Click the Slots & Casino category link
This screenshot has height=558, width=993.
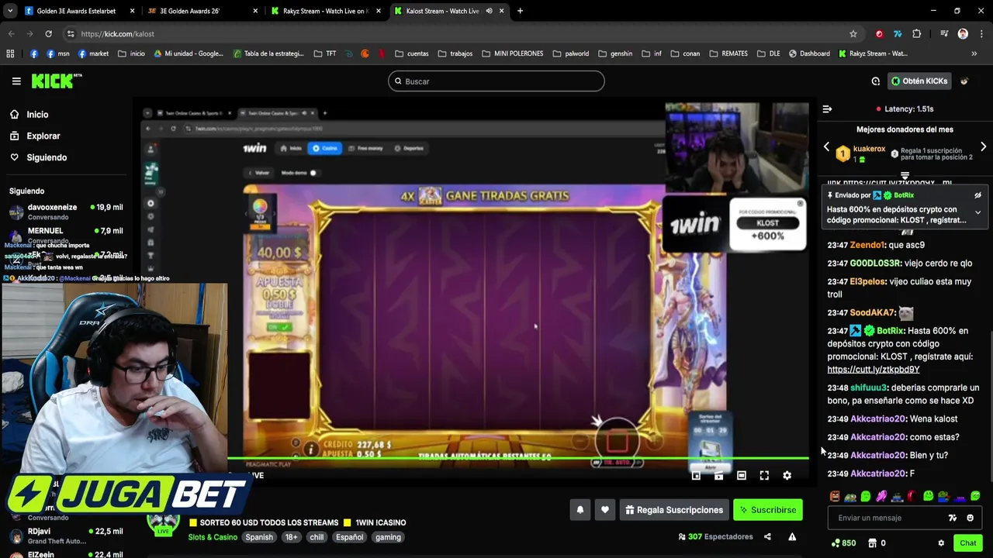tap(213, 537)
